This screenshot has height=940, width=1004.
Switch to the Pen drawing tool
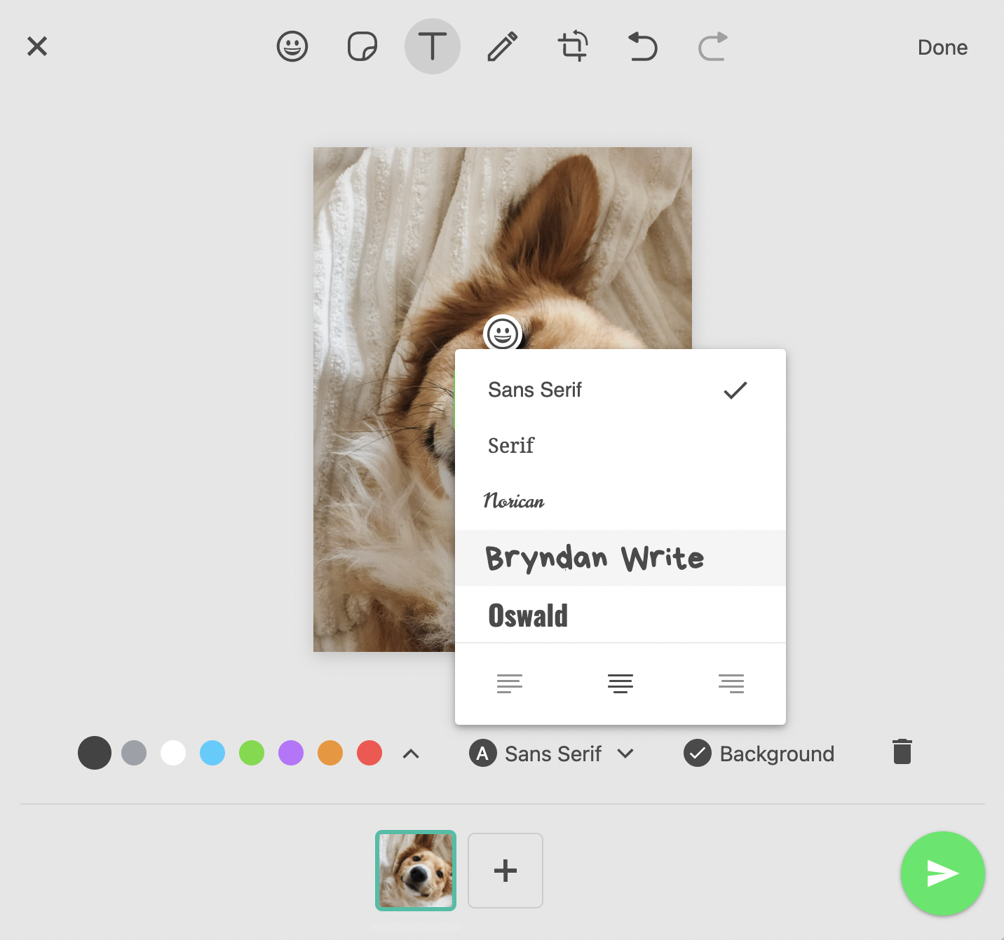point(502,46)
